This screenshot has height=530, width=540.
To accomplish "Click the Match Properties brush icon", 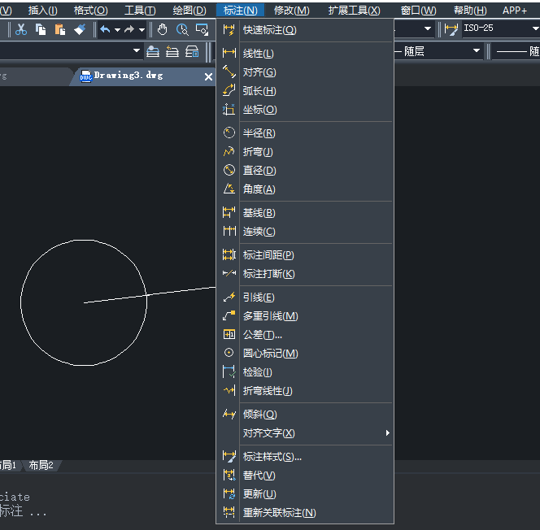I will 80,29.
